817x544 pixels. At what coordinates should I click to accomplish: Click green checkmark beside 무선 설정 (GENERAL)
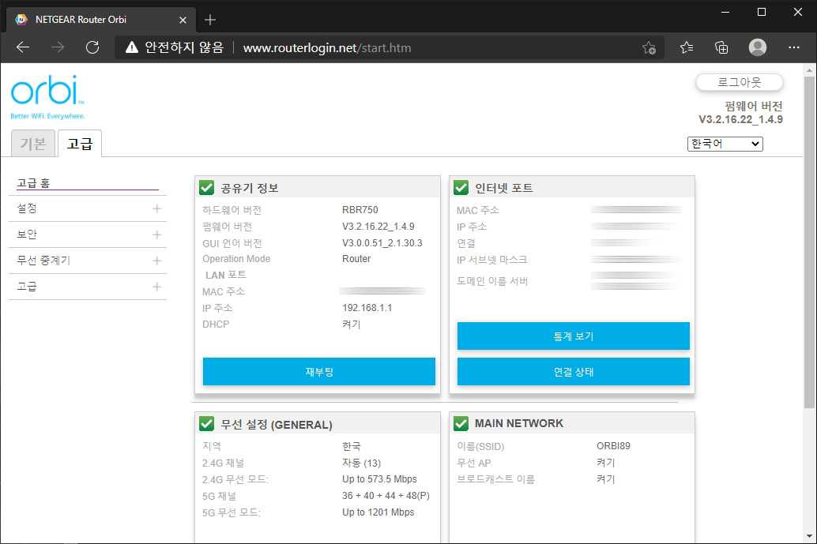coord(207,424)
